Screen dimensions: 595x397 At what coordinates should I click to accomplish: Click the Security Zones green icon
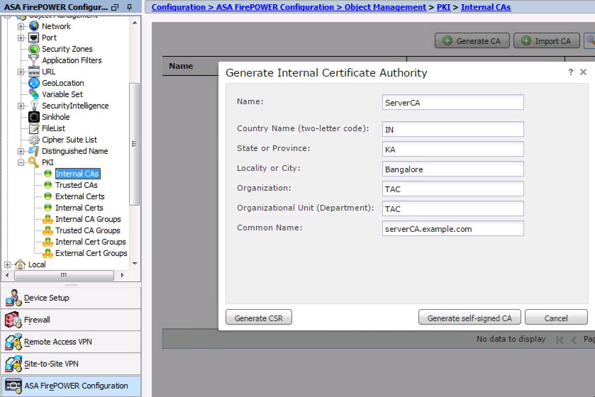point(34,49)
